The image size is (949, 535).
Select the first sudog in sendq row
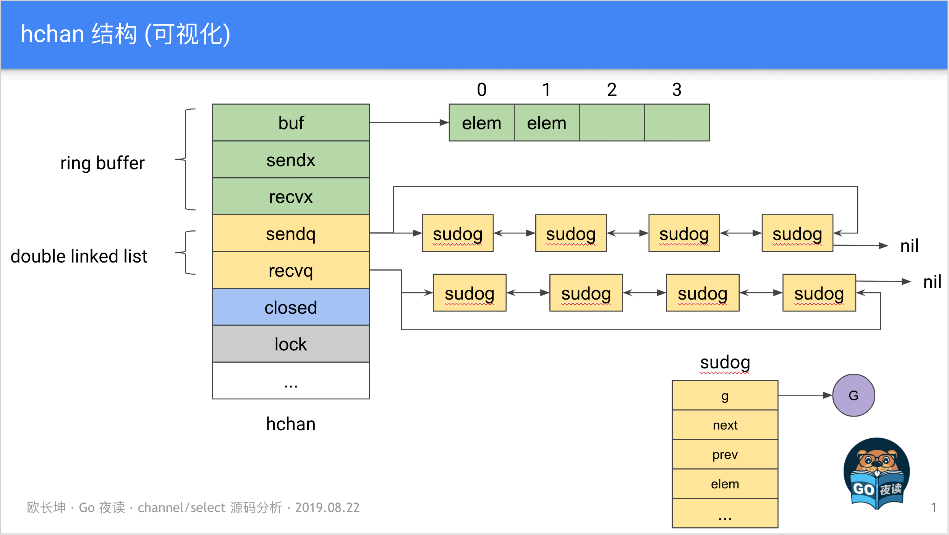pyautogui.click(x=458, y=233)
